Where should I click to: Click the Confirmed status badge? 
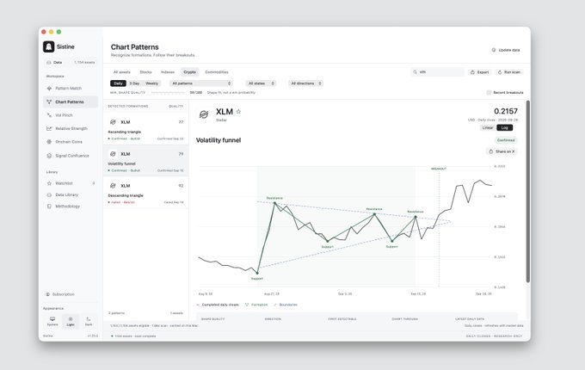[x=506, y=140]
